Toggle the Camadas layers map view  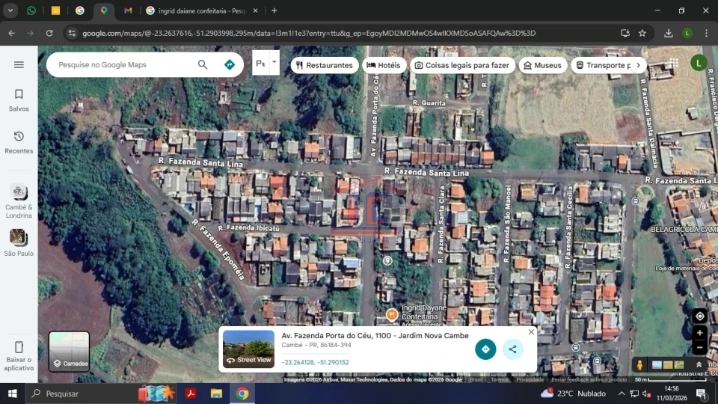[69, 352]
